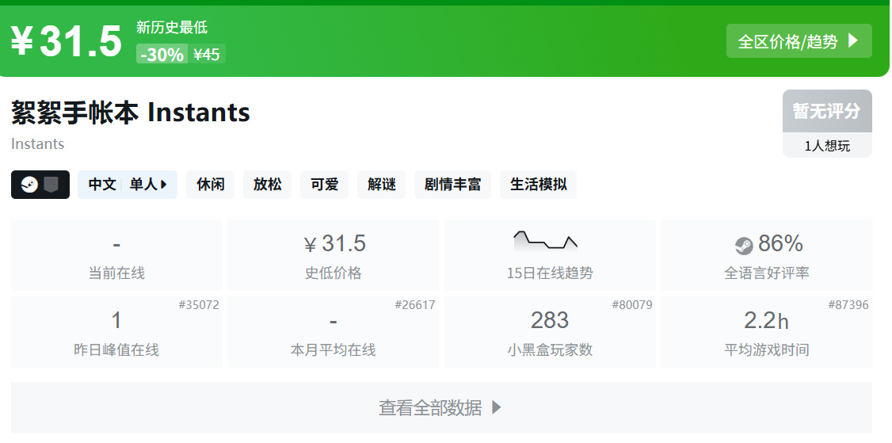Click the original price ¥45

[207, 54]
